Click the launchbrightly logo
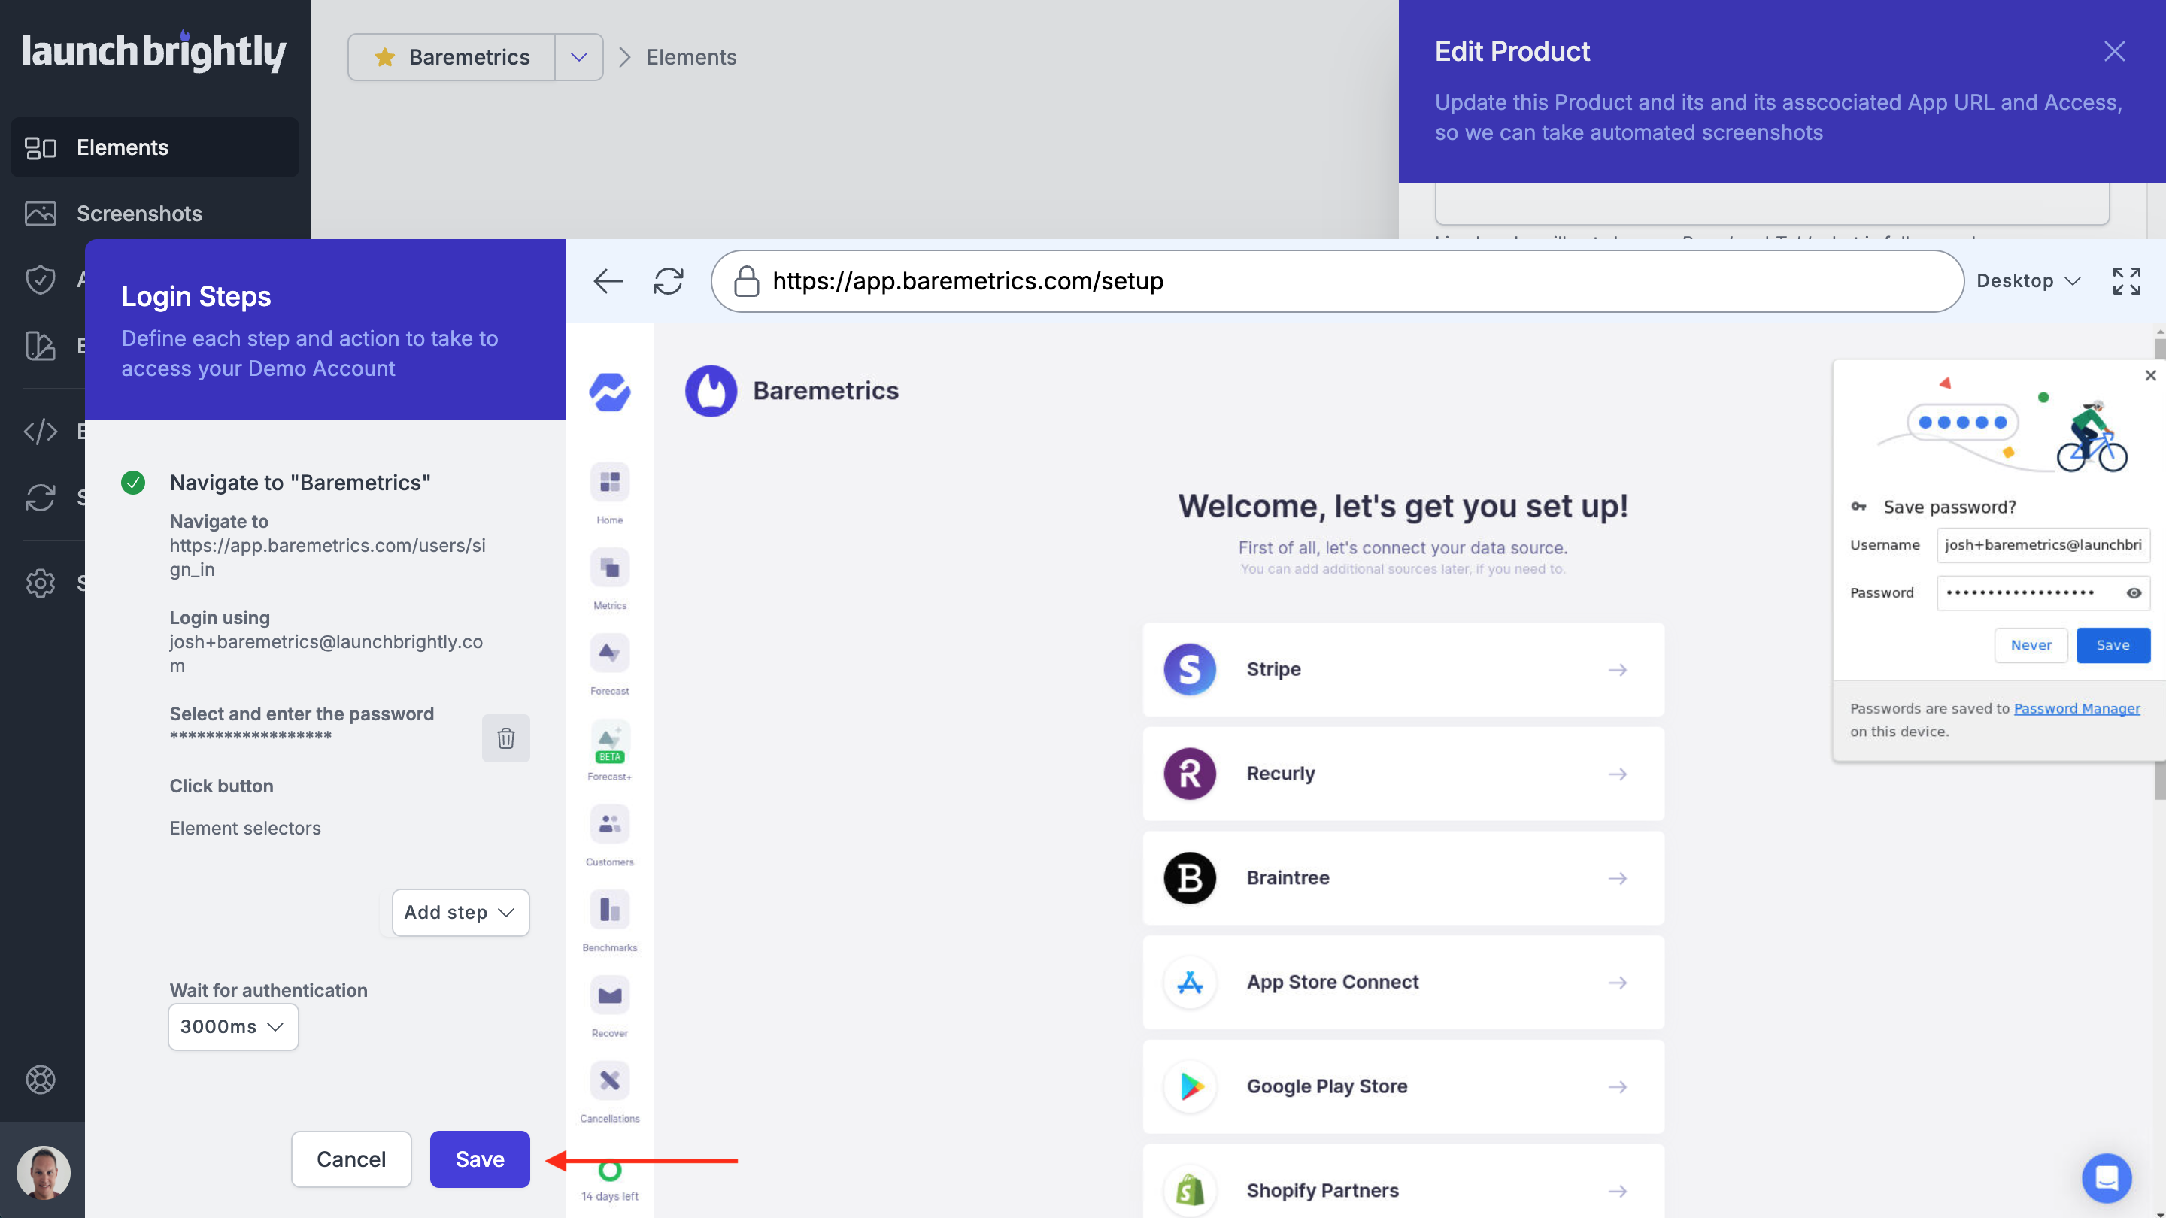This screenshot has height=1218, width=2166. pyautogui.click(x=154, y=51)
